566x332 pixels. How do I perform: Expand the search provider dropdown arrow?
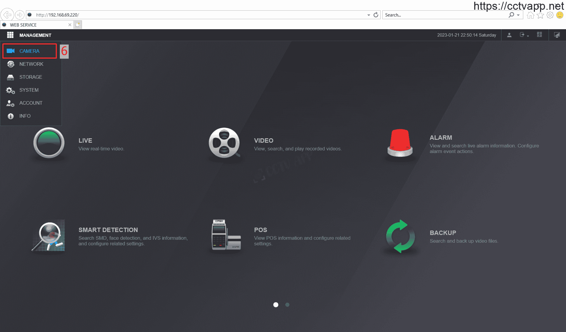tap(518, 15)
